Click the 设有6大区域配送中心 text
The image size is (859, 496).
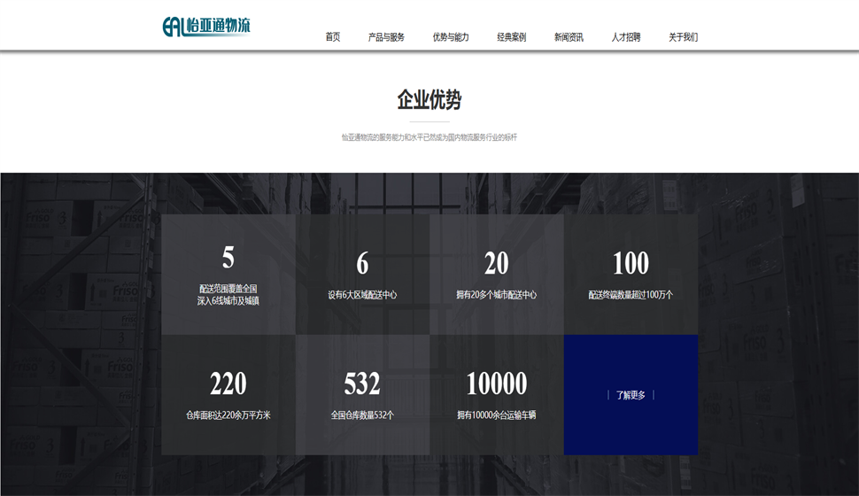pos(362,295)
